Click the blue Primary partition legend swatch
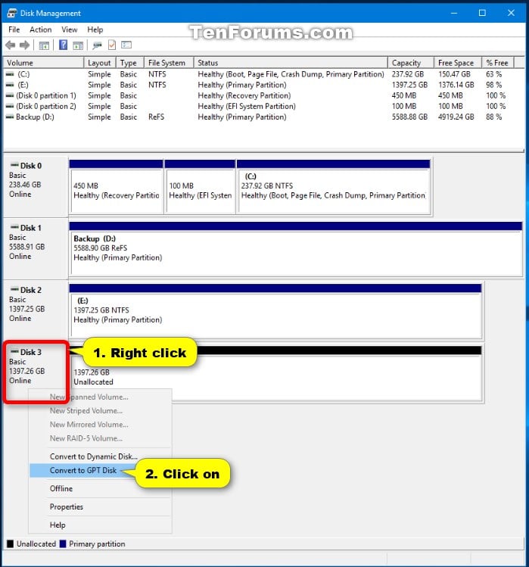The image size is (529, 567). (x=63, y=544)
